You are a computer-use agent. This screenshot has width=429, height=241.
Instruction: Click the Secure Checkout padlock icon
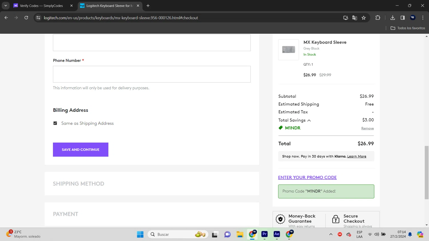[336, 219]
